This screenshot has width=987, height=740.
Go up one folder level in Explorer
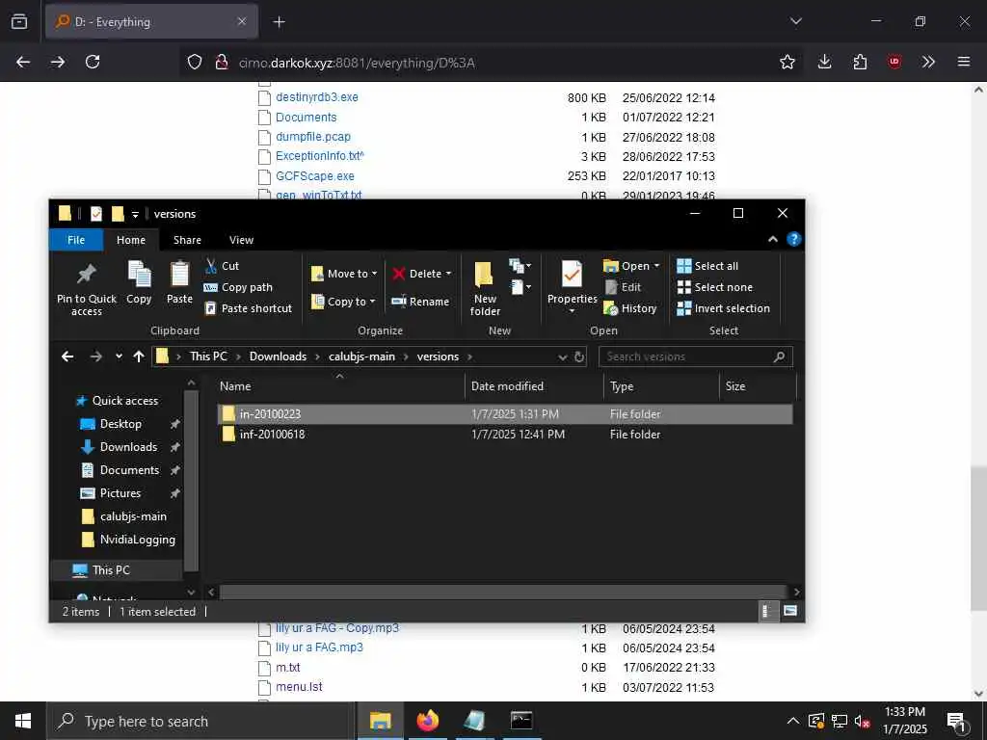139,357
